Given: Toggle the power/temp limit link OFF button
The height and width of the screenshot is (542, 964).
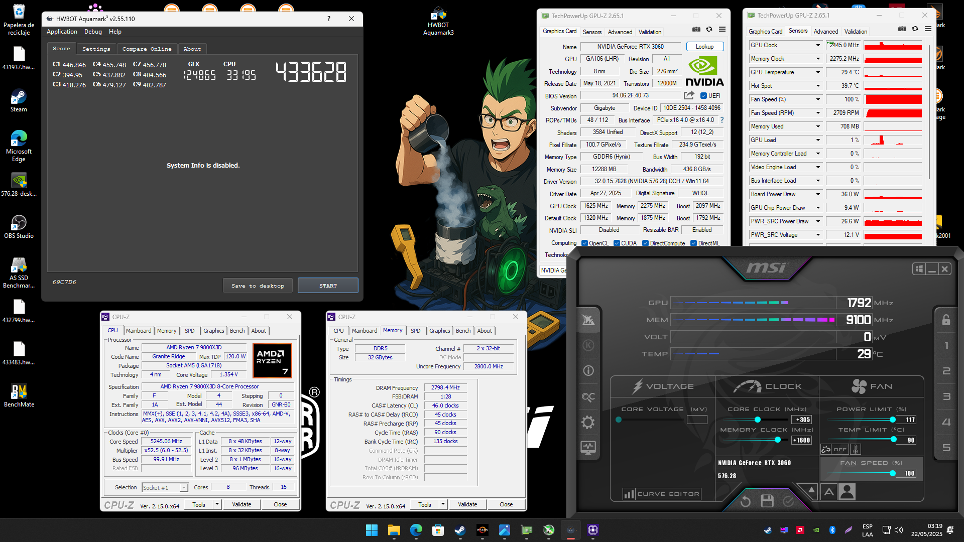Looking at the screenshot, I should click(x=834, y=449).
